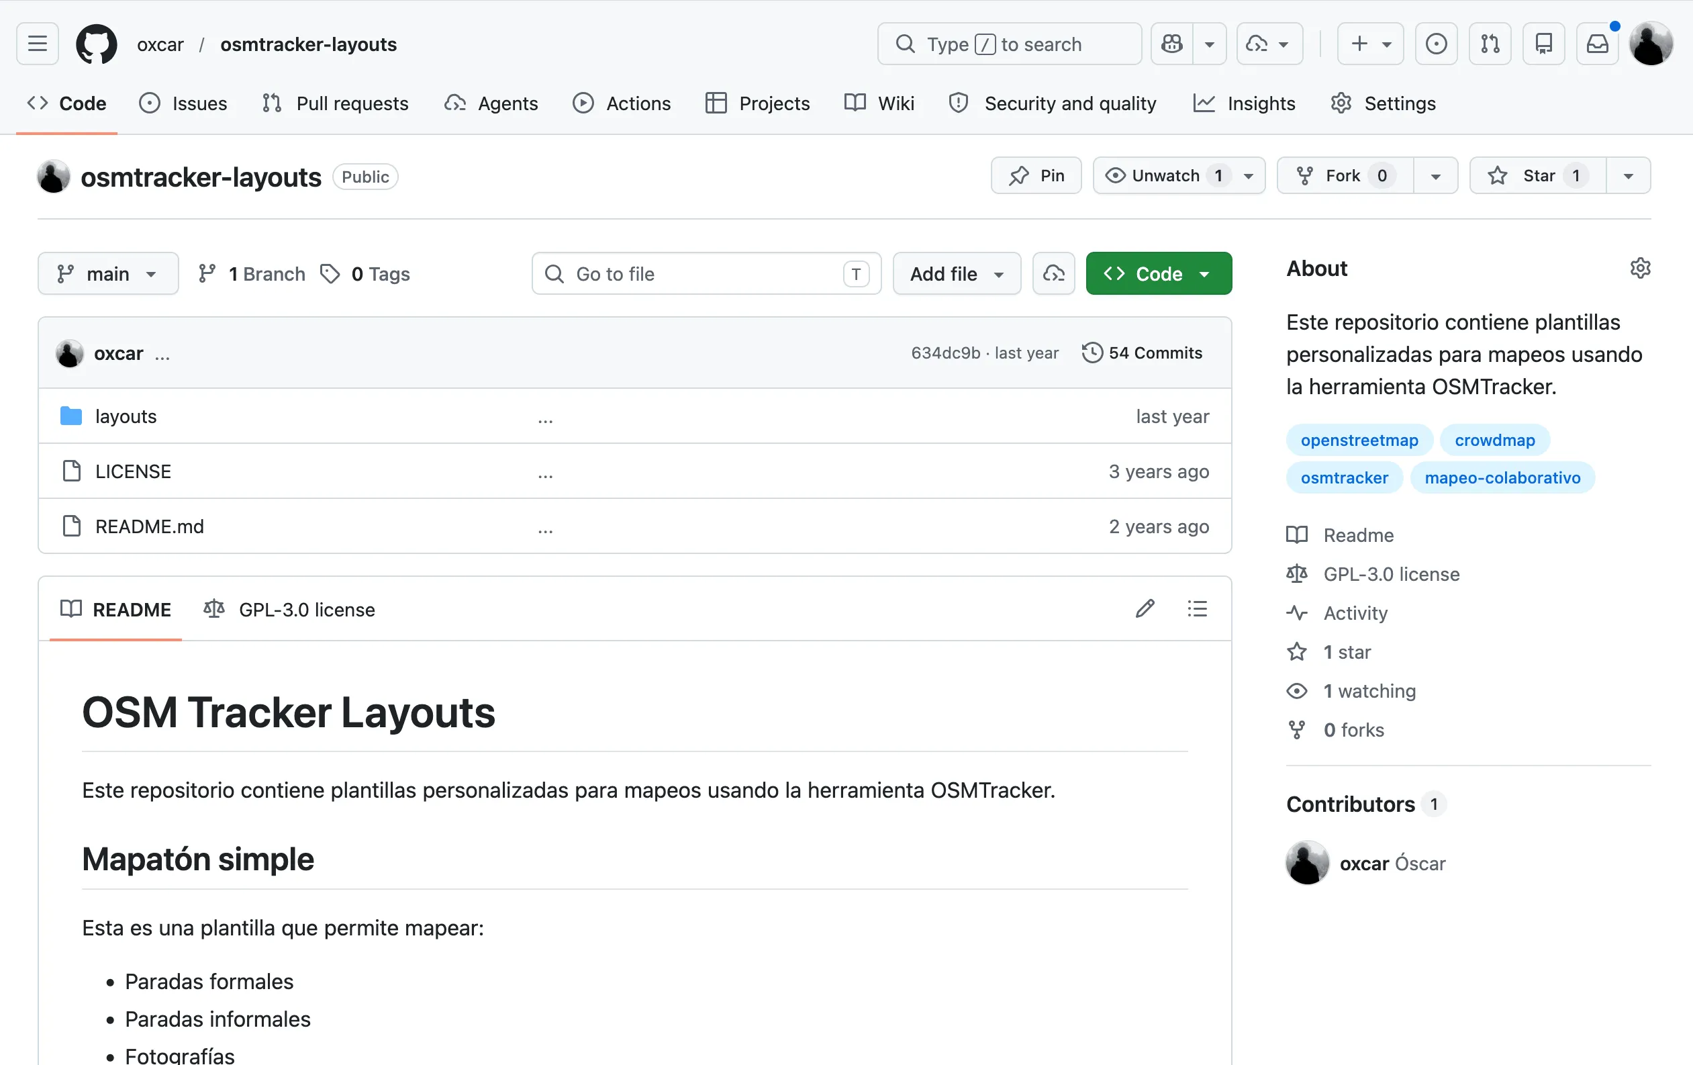The height and width of the screenshot is (1065, 1693).
Task: Open agent tasks button beside Add file
Action: [1053, 273]
